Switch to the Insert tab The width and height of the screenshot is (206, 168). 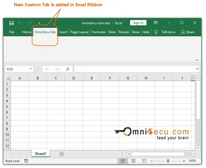(x=63, y=32)
